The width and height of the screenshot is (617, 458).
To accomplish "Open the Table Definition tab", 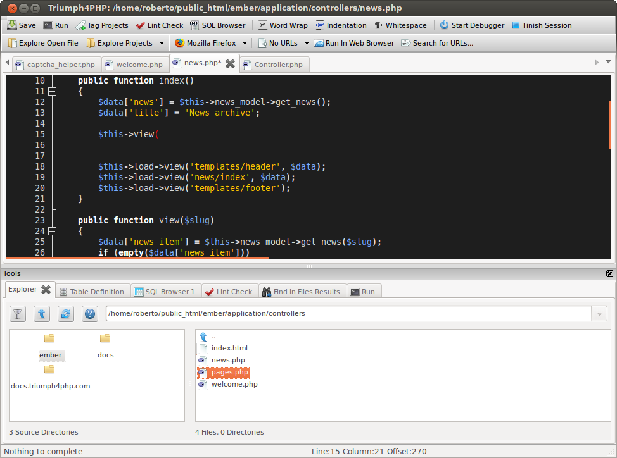I will 92,292.
